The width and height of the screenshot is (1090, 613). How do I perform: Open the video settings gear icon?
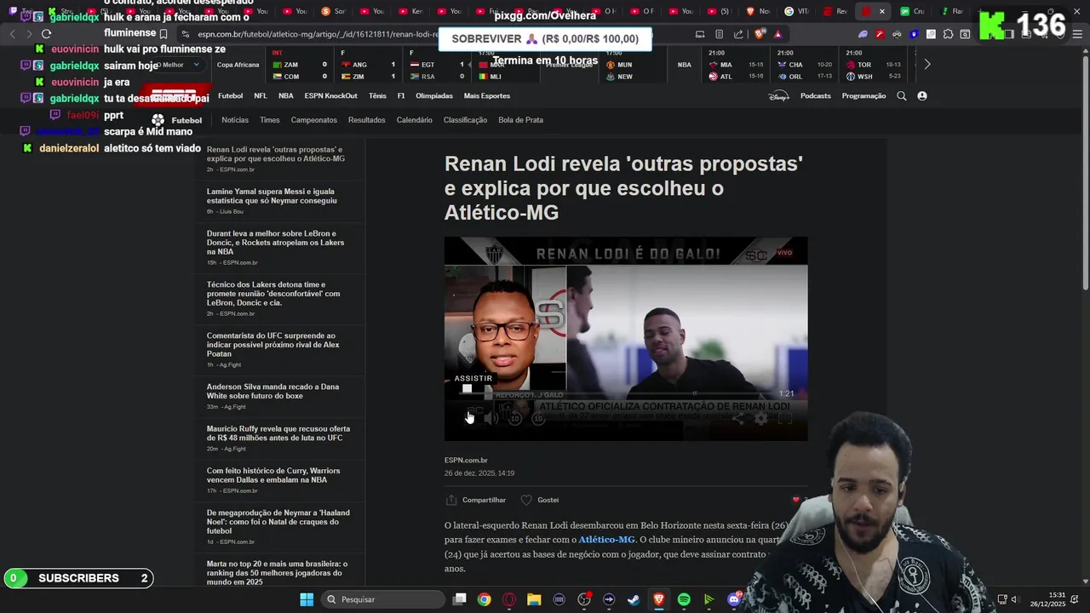[760, 418]
